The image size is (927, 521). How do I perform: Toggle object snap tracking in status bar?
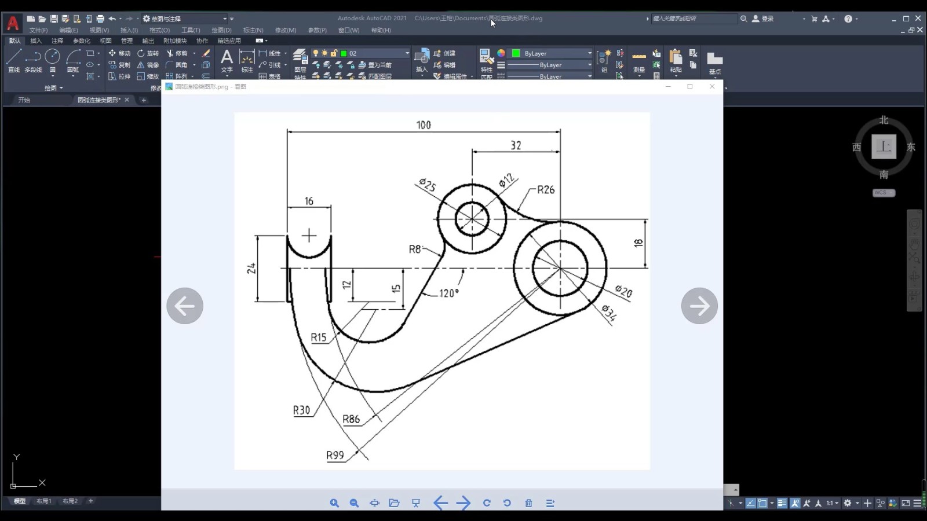click(750, 503)
